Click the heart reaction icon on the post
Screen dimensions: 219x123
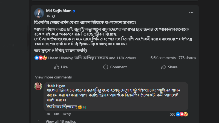[41, 58]
